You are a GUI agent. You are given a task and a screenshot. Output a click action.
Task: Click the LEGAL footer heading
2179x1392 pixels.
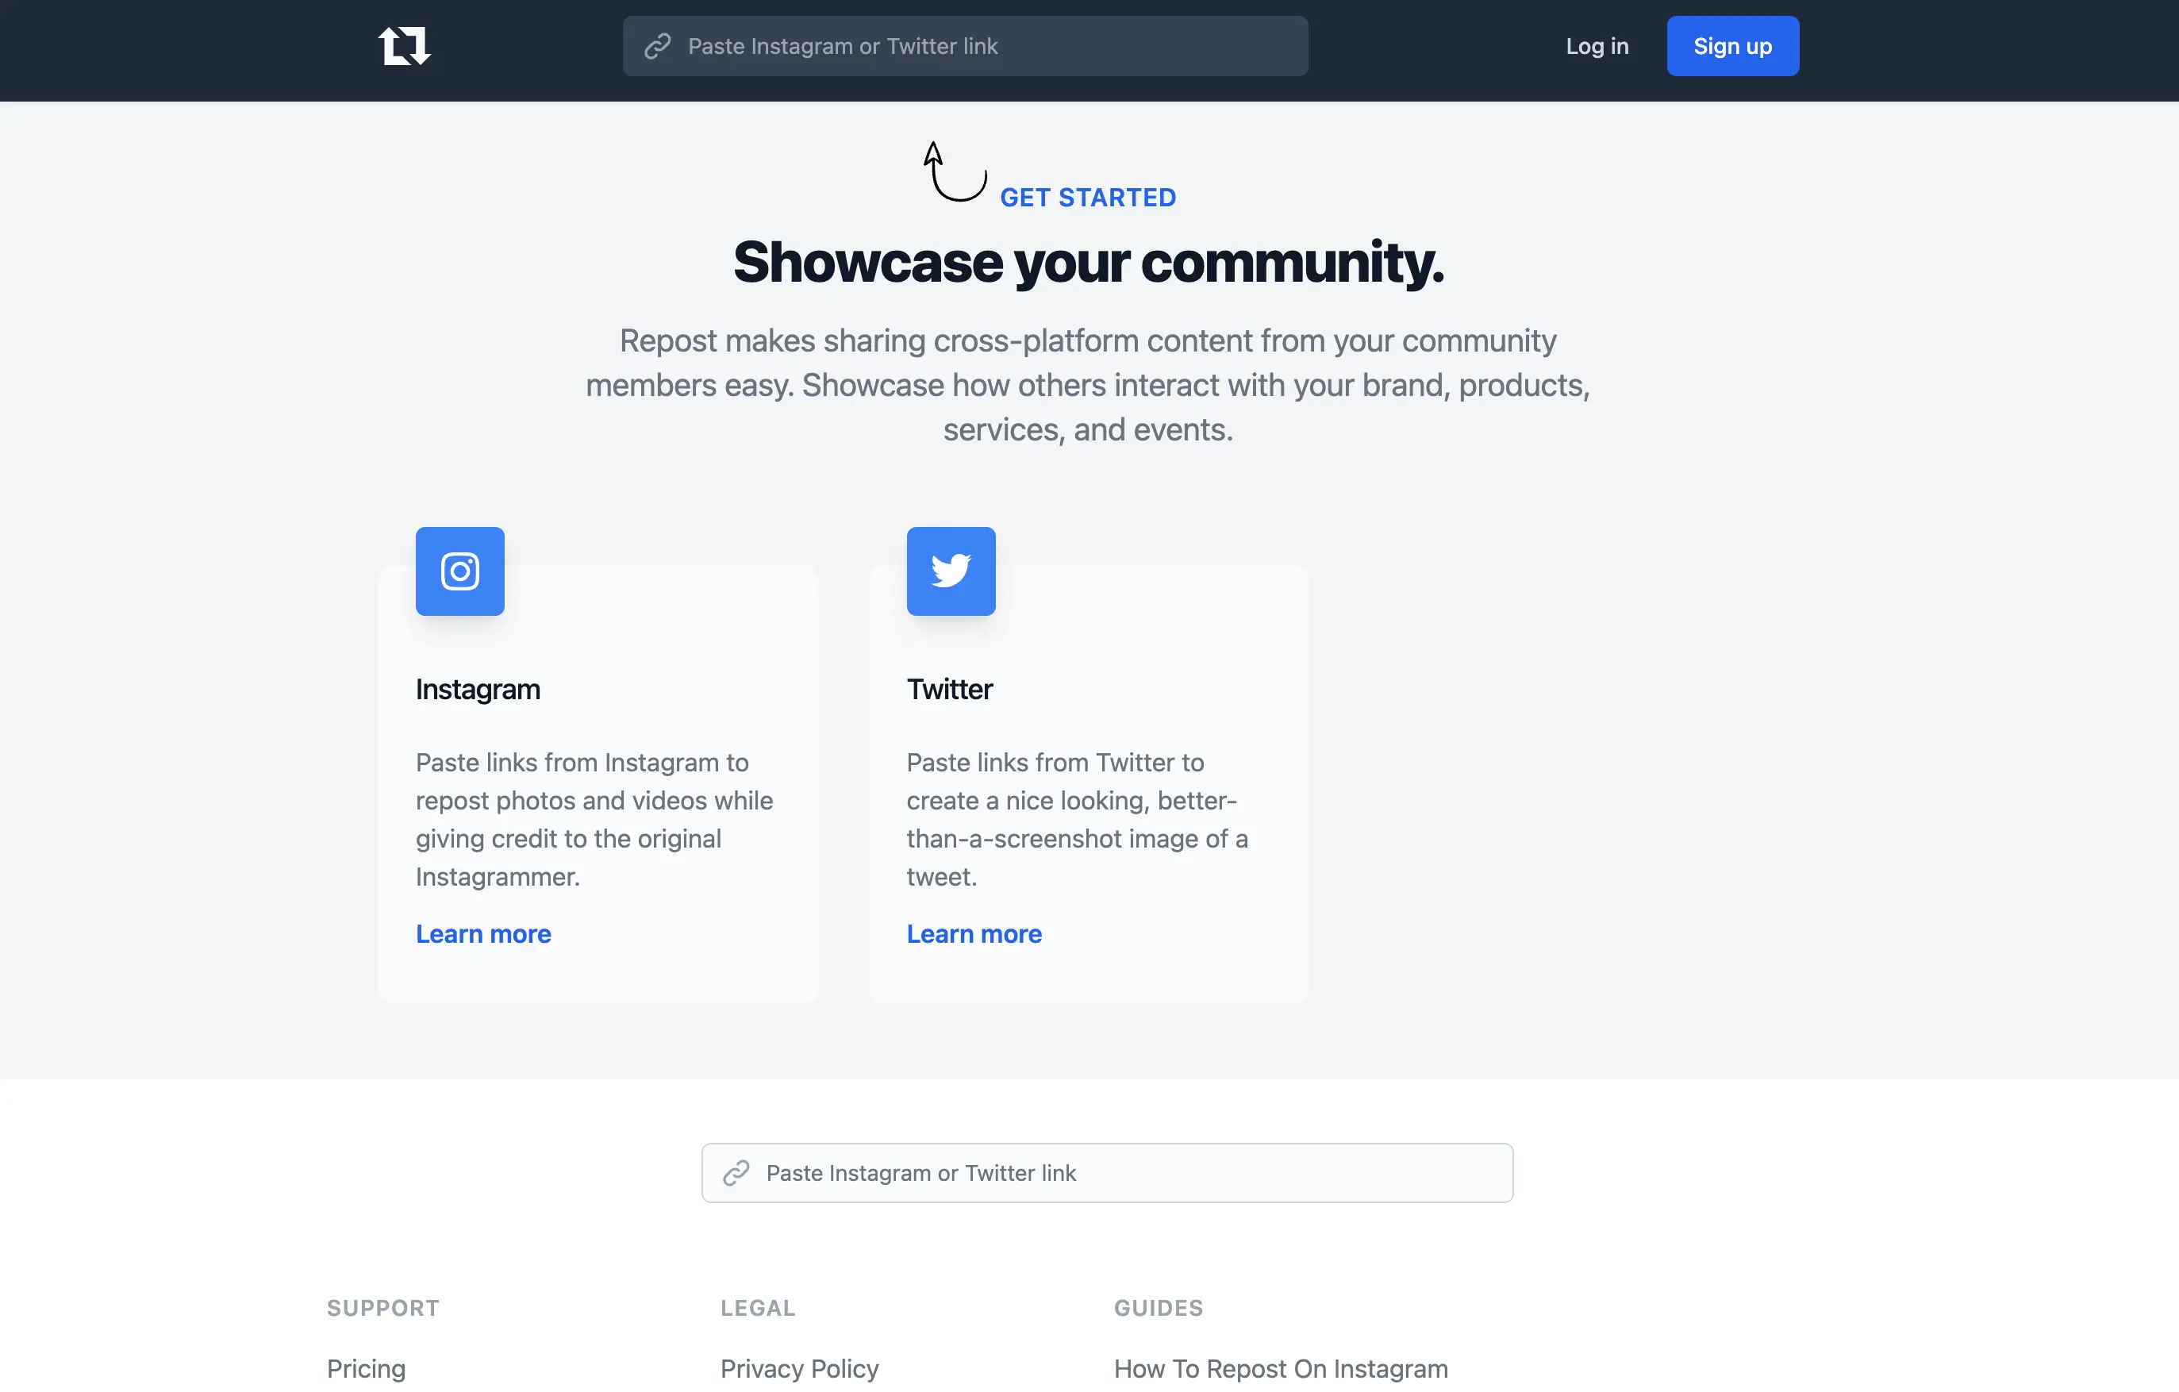(757, 1308)
